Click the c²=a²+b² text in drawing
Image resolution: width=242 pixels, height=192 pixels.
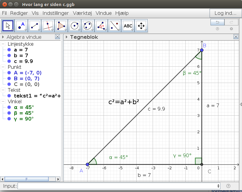point(124,102)
